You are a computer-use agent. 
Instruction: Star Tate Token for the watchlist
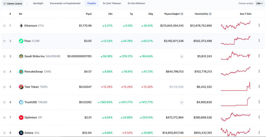point(4,87)
